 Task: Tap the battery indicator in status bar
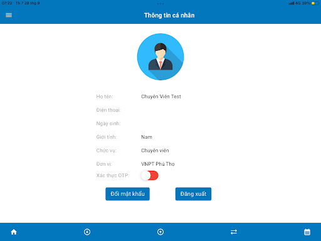315,3
